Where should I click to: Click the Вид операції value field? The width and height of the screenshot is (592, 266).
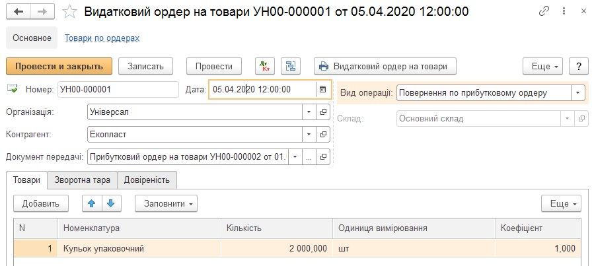coord(484,93)
